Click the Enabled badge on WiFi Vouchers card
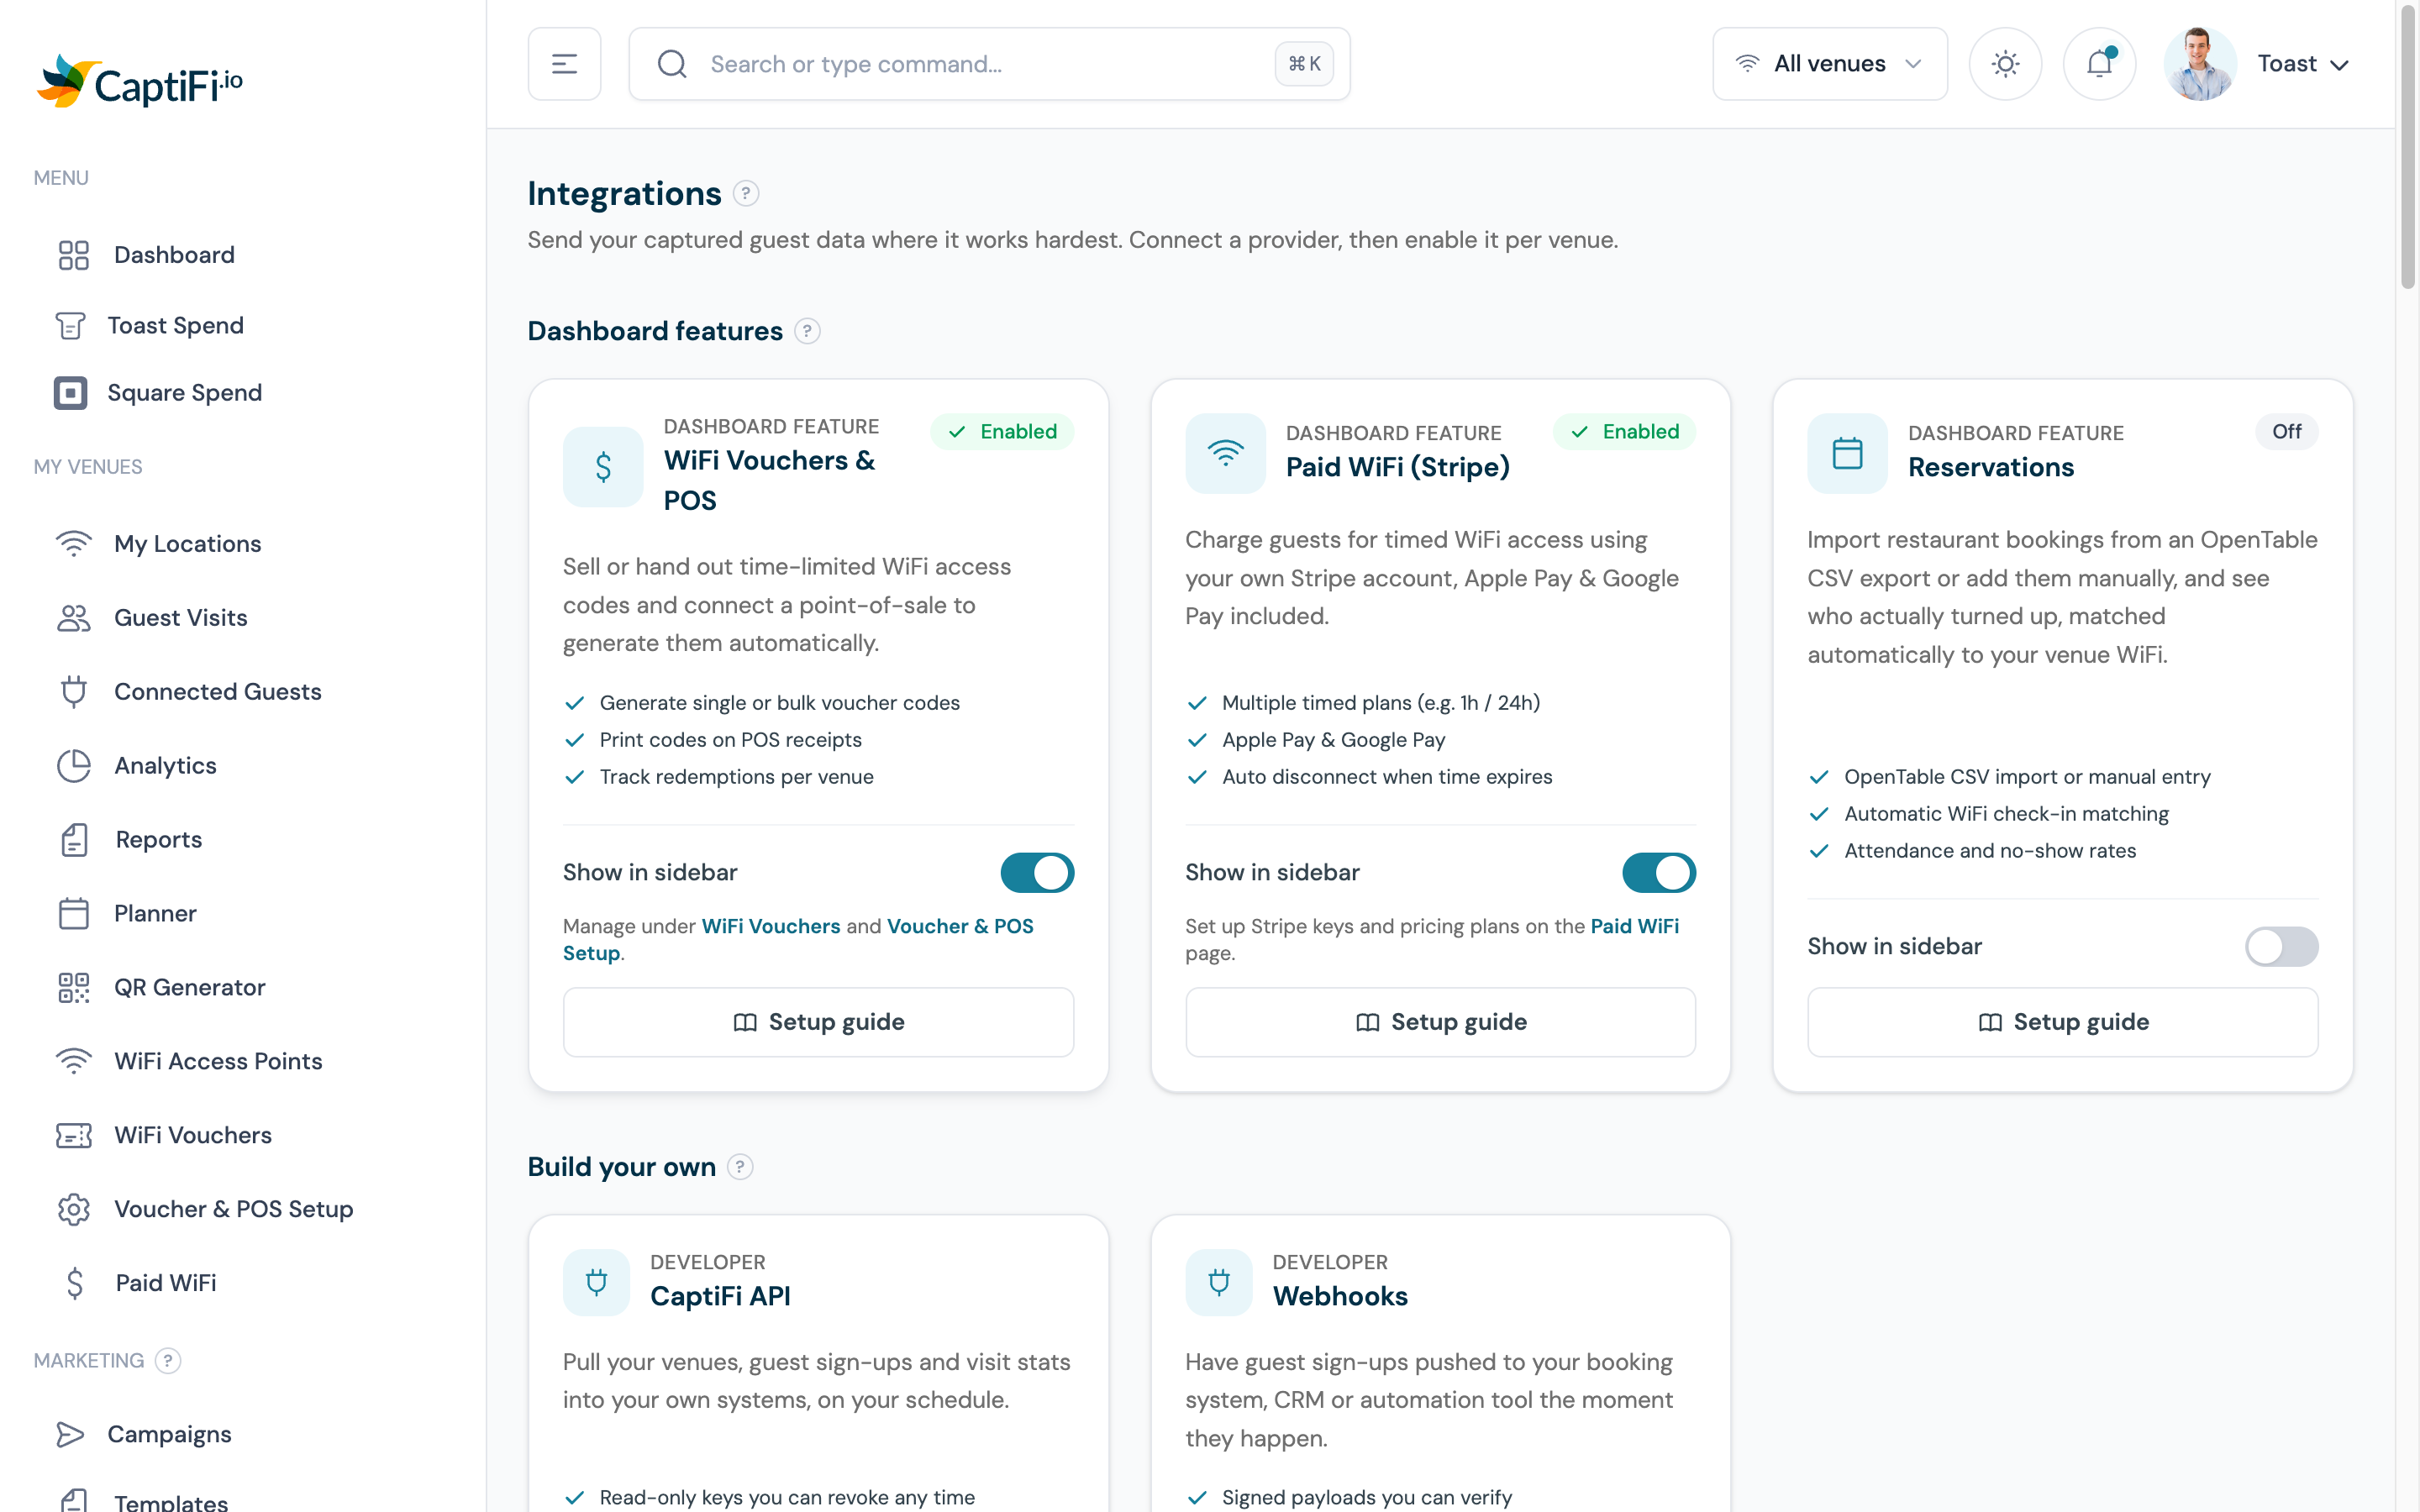Viewport: 2420px width, 1512px height. pos(1002,432)
